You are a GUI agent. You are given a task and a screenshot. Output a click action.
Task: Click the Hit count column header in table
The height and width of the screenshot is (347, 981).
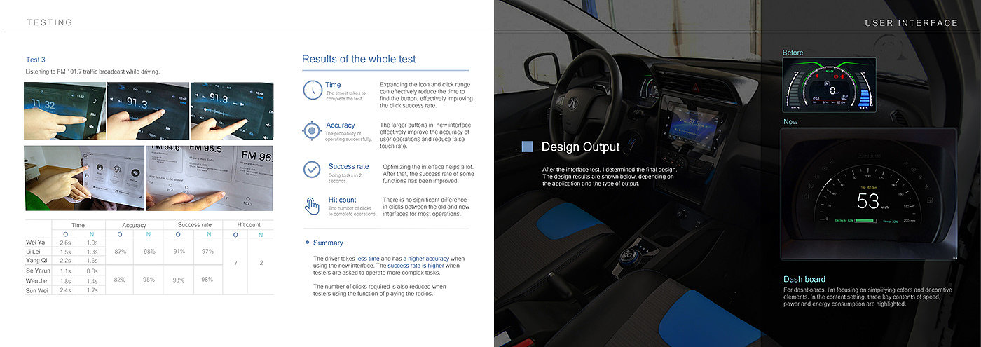[248, 225]
